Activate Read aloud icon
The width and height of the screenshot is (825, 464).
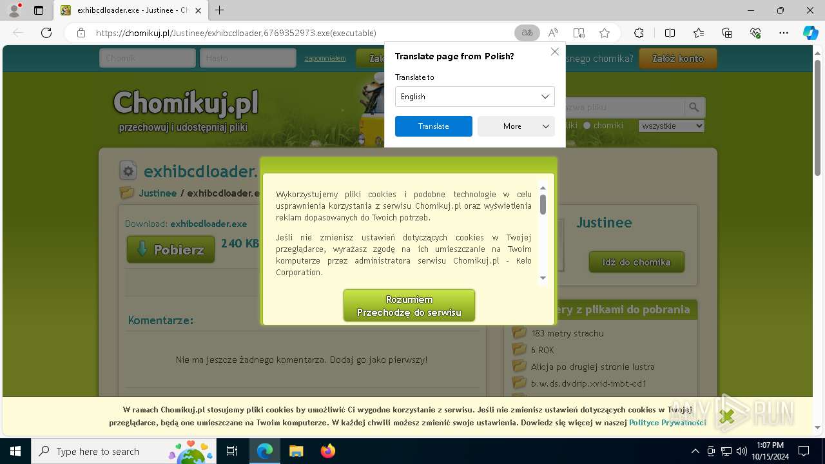pos(553,33)
